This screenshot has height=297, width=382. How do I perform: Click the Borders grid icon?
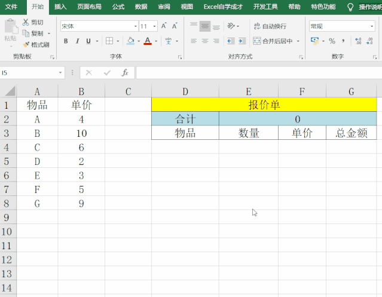(x=109, y=41)
